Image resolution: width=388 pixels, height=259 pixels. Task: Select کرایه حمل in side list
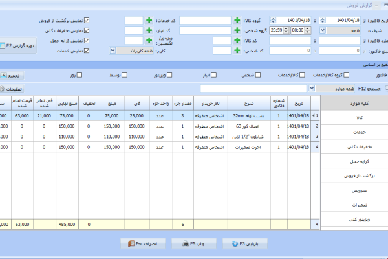pos(354,161)
